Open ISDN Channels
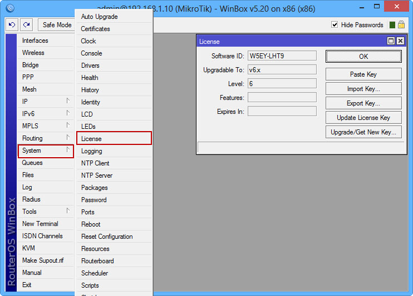Screen dimensions: 413x296 click(x=46, y=236)
